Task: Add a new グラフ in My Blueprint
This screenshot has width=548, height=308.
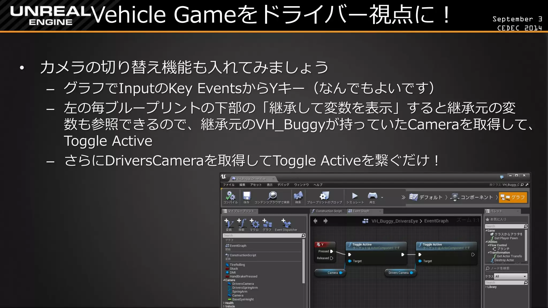Action: [x=267, y=225]
